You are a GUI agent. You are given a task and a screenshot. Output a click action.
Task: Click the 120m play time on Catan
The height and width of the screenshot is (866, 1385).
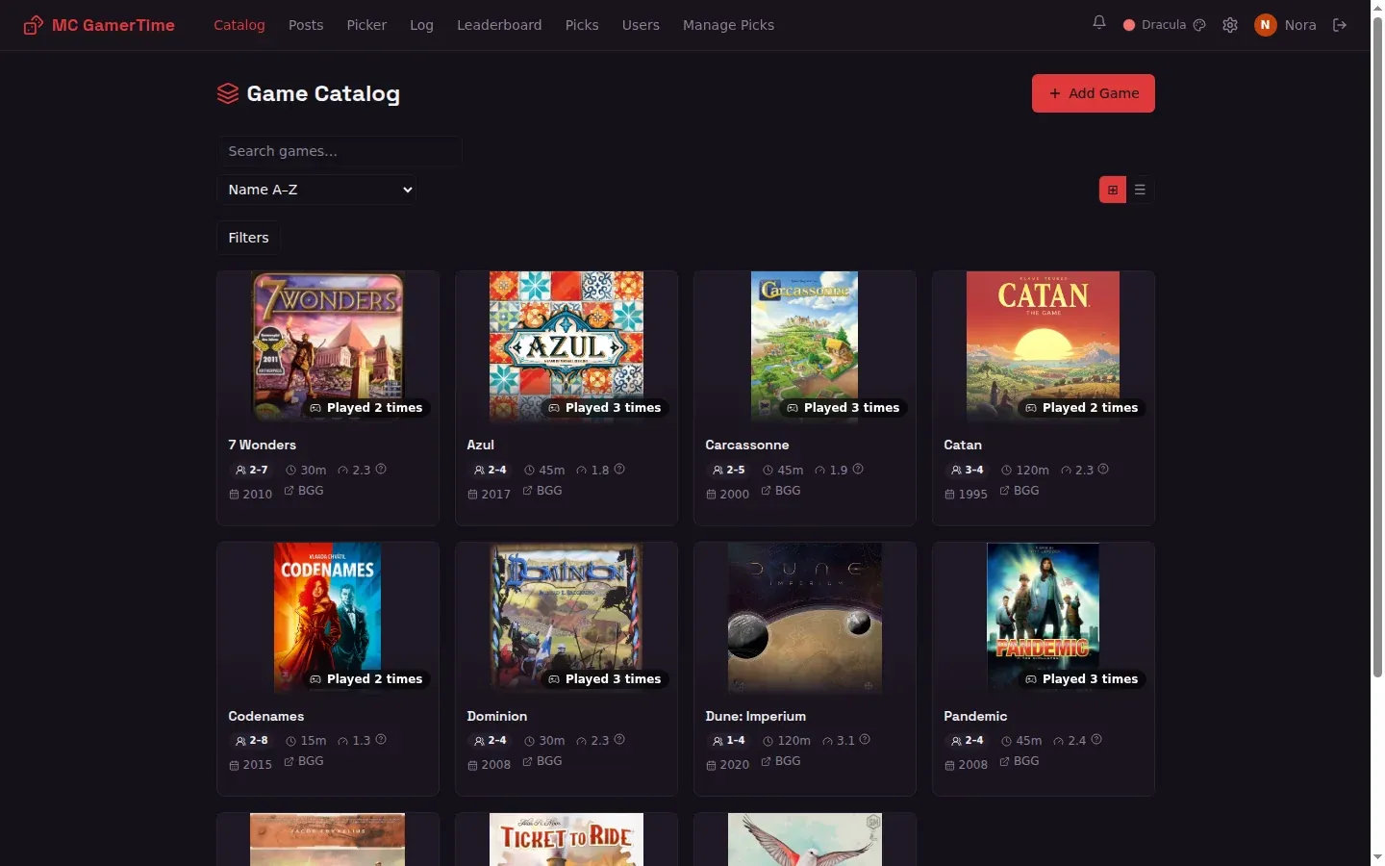tap(1025, 470)
